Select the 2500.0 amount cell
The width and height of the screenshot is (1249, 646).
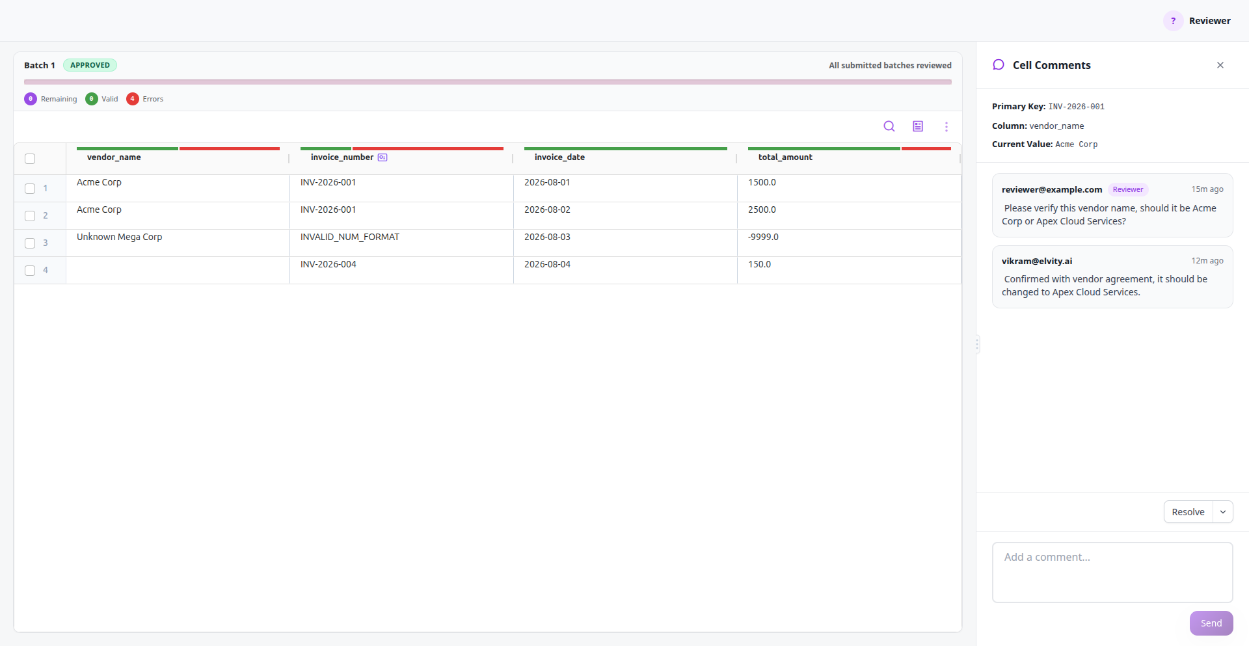pyautogui.click(x=849, y=215)
